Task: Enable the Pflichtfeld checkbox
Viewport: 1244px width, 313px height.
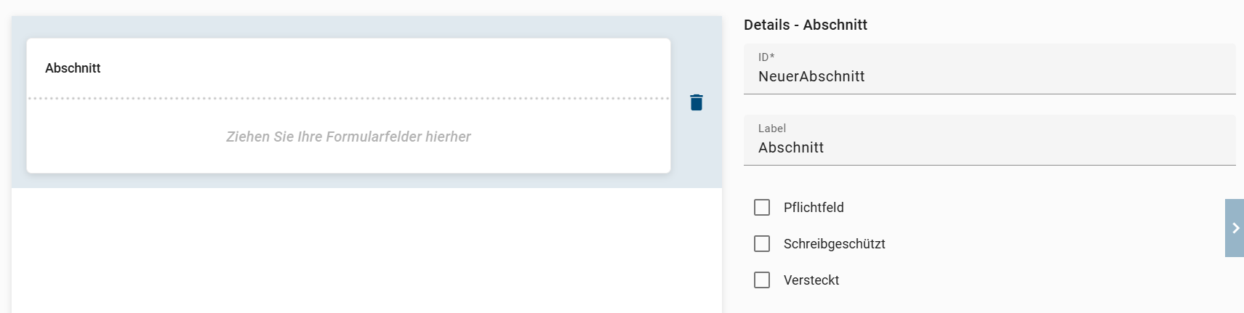Action: click(x=762, y=208)
